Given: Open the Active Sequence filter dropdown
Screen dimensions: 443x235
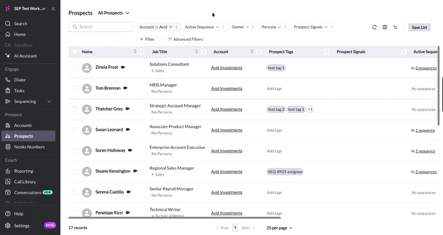Looking at the screenshot, I should (202, 27).
